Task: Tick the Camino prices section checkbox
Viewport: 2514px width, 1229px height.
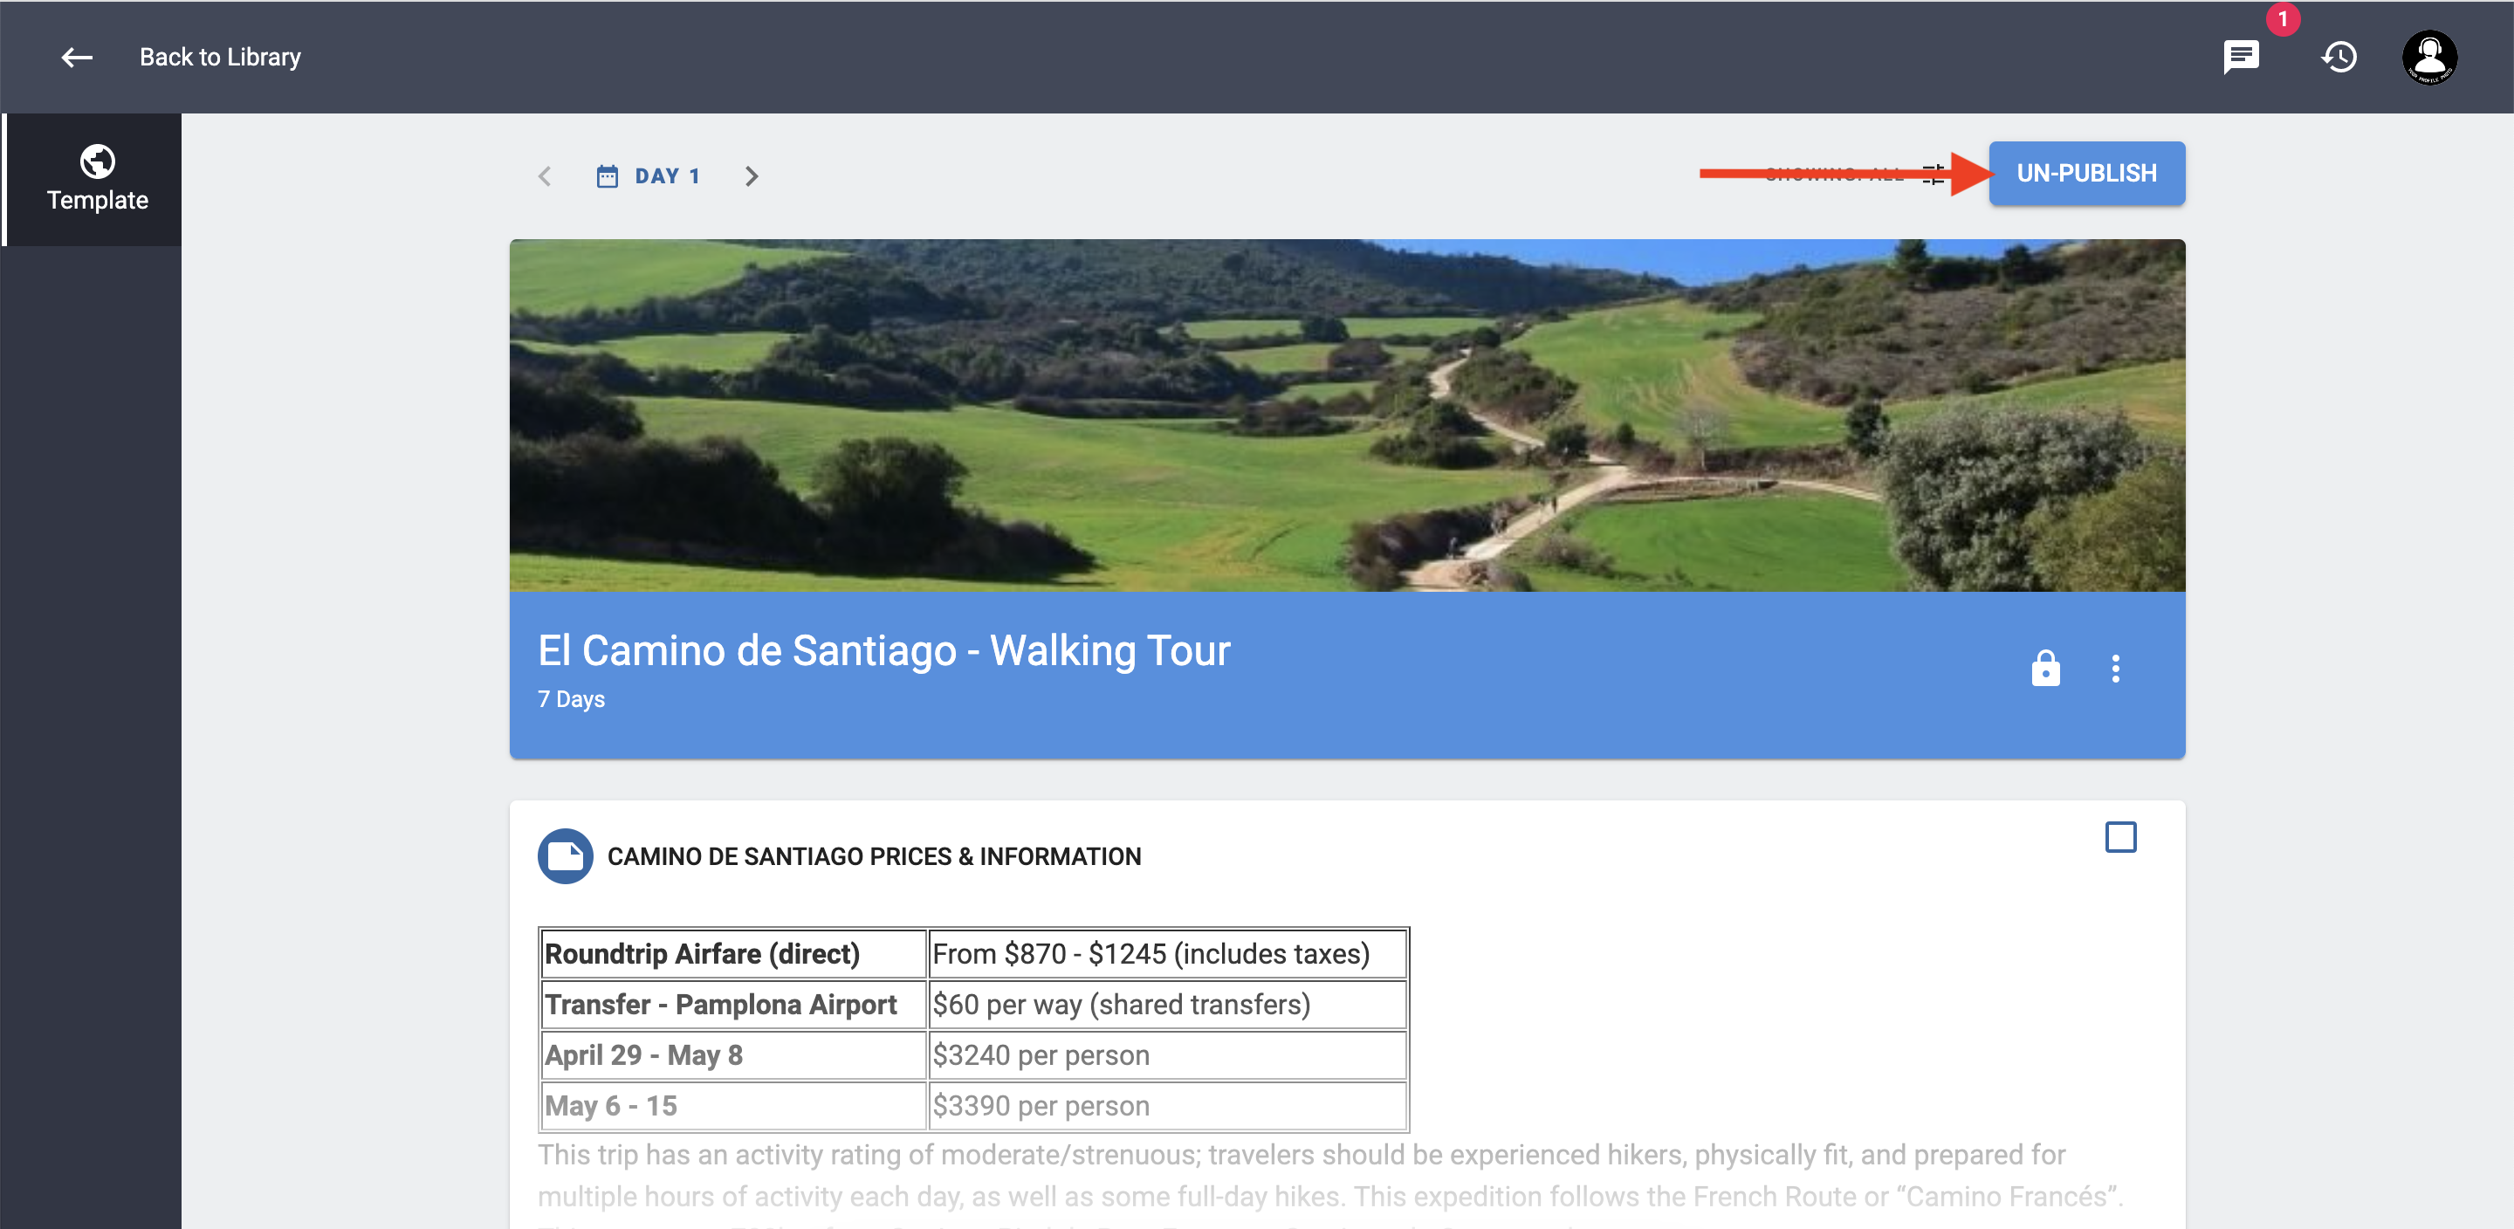Action: click(2119, 838)
